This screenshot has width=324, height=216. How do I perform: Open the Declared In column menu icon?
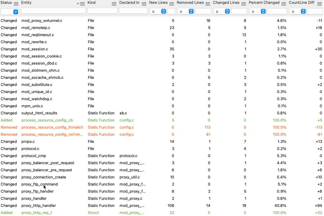(144, 4)
